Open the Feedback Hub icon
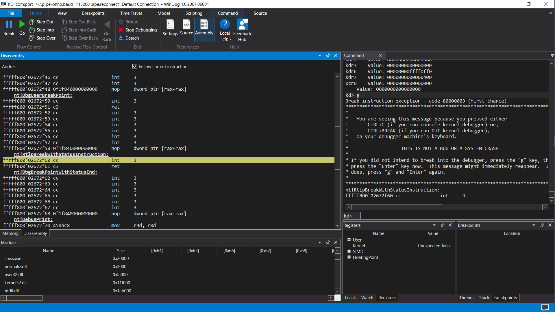 click(x=242, y=29)
